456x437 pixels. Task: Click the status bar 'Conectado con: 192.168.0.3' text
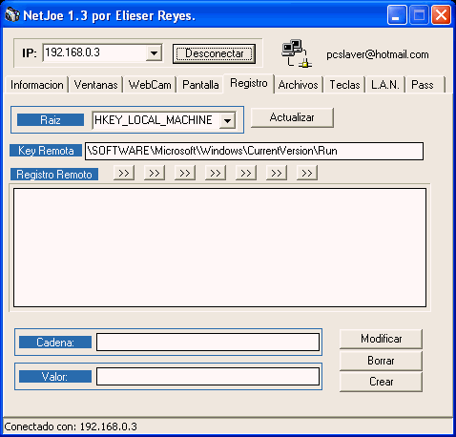pyautogui.click(x=71, y=427)
